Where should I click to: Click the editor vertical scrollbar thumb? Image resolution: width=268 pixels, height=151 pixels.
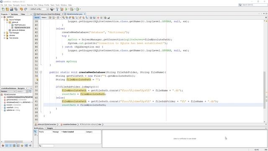[x=265, y=90]
